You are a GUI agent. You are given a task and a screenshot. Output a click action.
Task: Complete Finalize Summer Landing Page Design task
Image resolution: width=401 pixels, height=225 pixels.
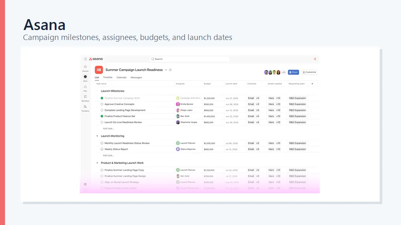coord(102,176)
